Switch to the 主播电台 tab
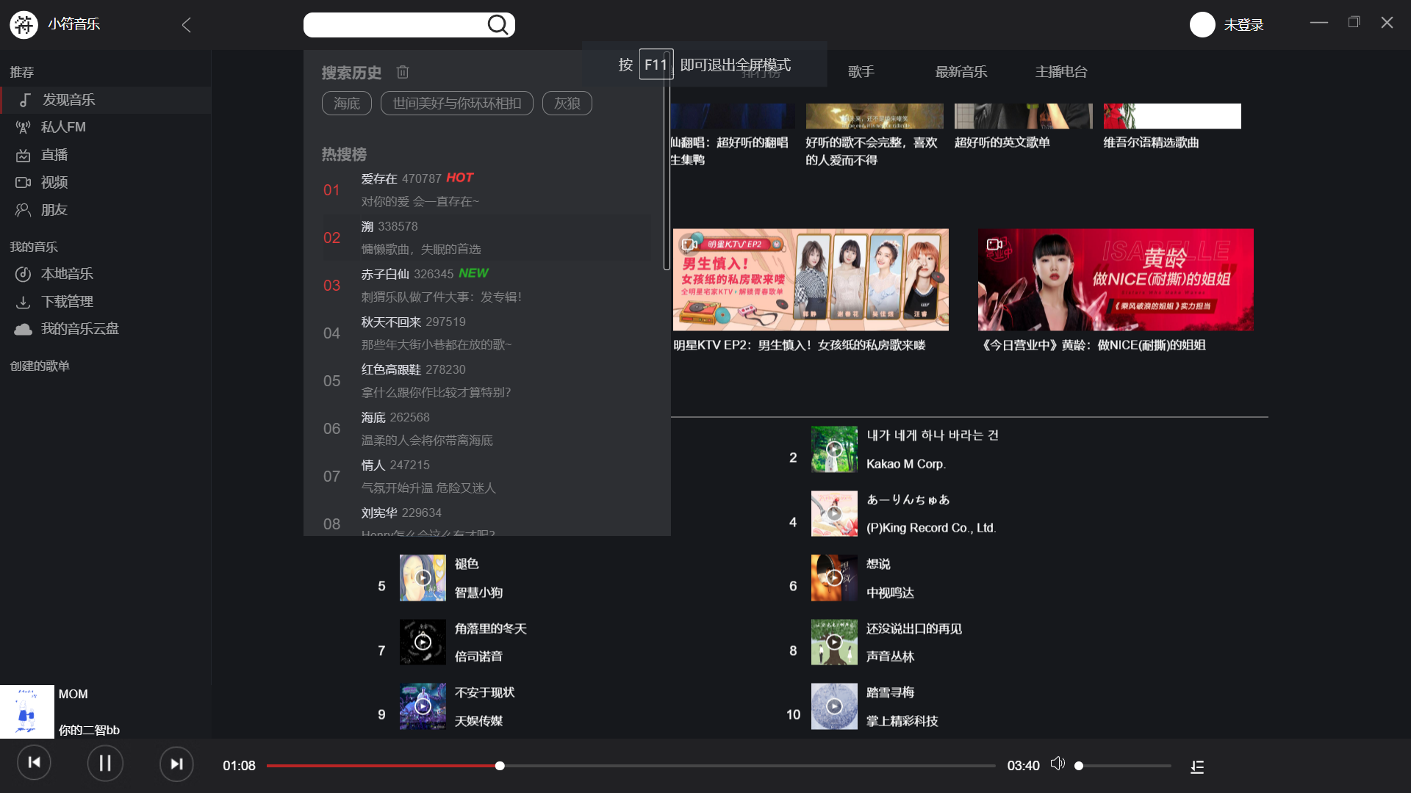Screen dimensions: 1411x793 tap(1060, 72)
